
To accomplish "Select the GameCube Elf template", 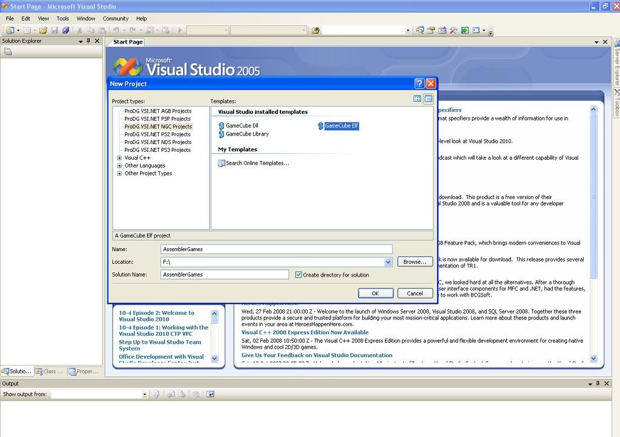I will click(x=338, y=126).
